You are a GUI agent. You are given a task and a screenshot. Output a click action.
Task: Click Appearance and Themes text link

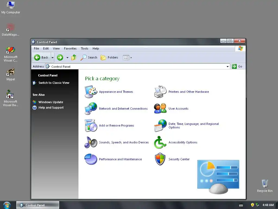click(116, 92)
